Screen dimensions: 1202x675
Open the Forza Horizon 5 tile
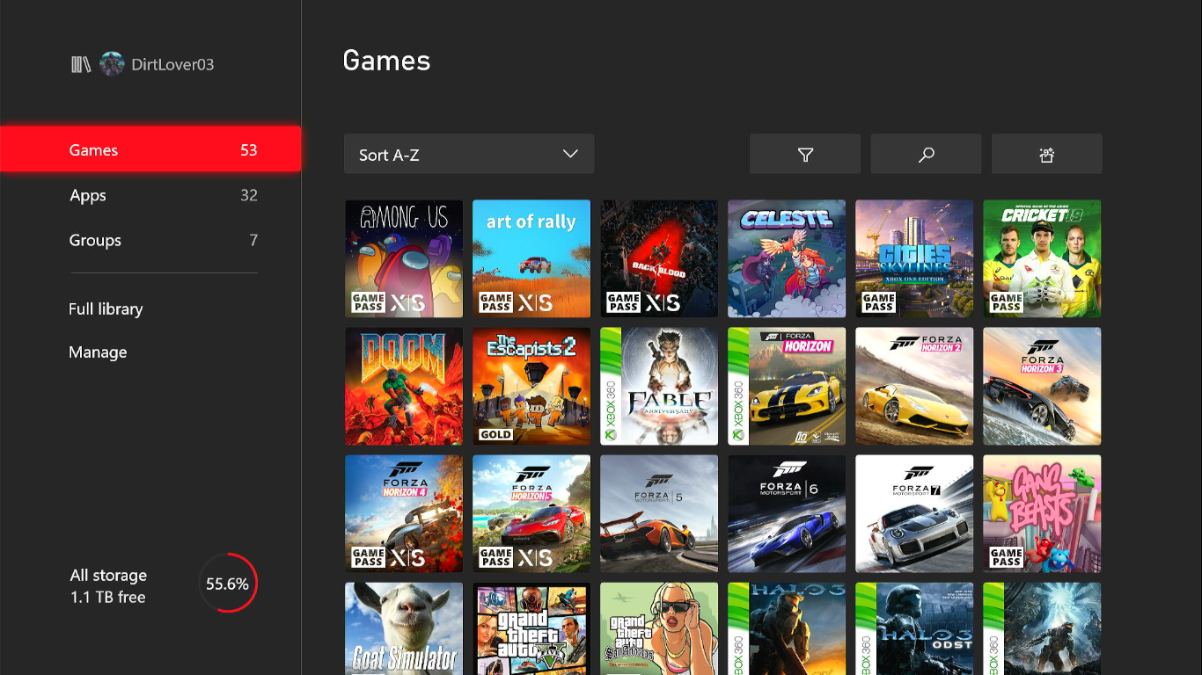531,513
